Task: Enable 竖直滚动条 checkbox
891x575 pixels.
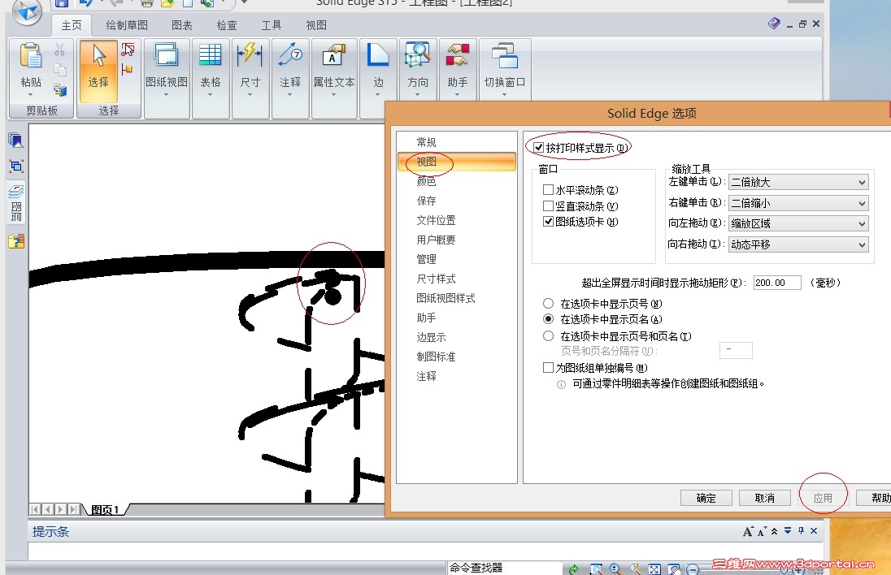Action: click(549, 205)
